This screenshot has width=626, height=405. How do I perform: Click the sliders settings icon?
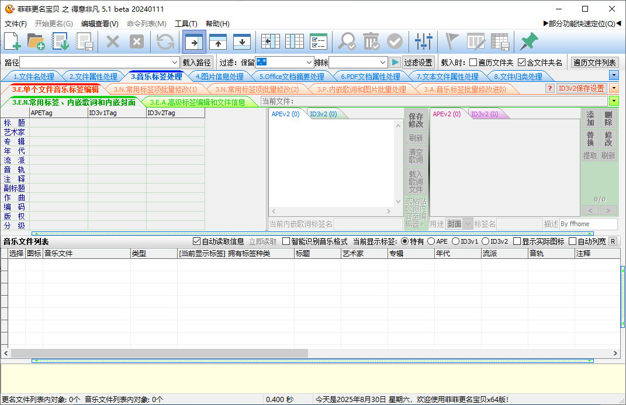point(424,41)
